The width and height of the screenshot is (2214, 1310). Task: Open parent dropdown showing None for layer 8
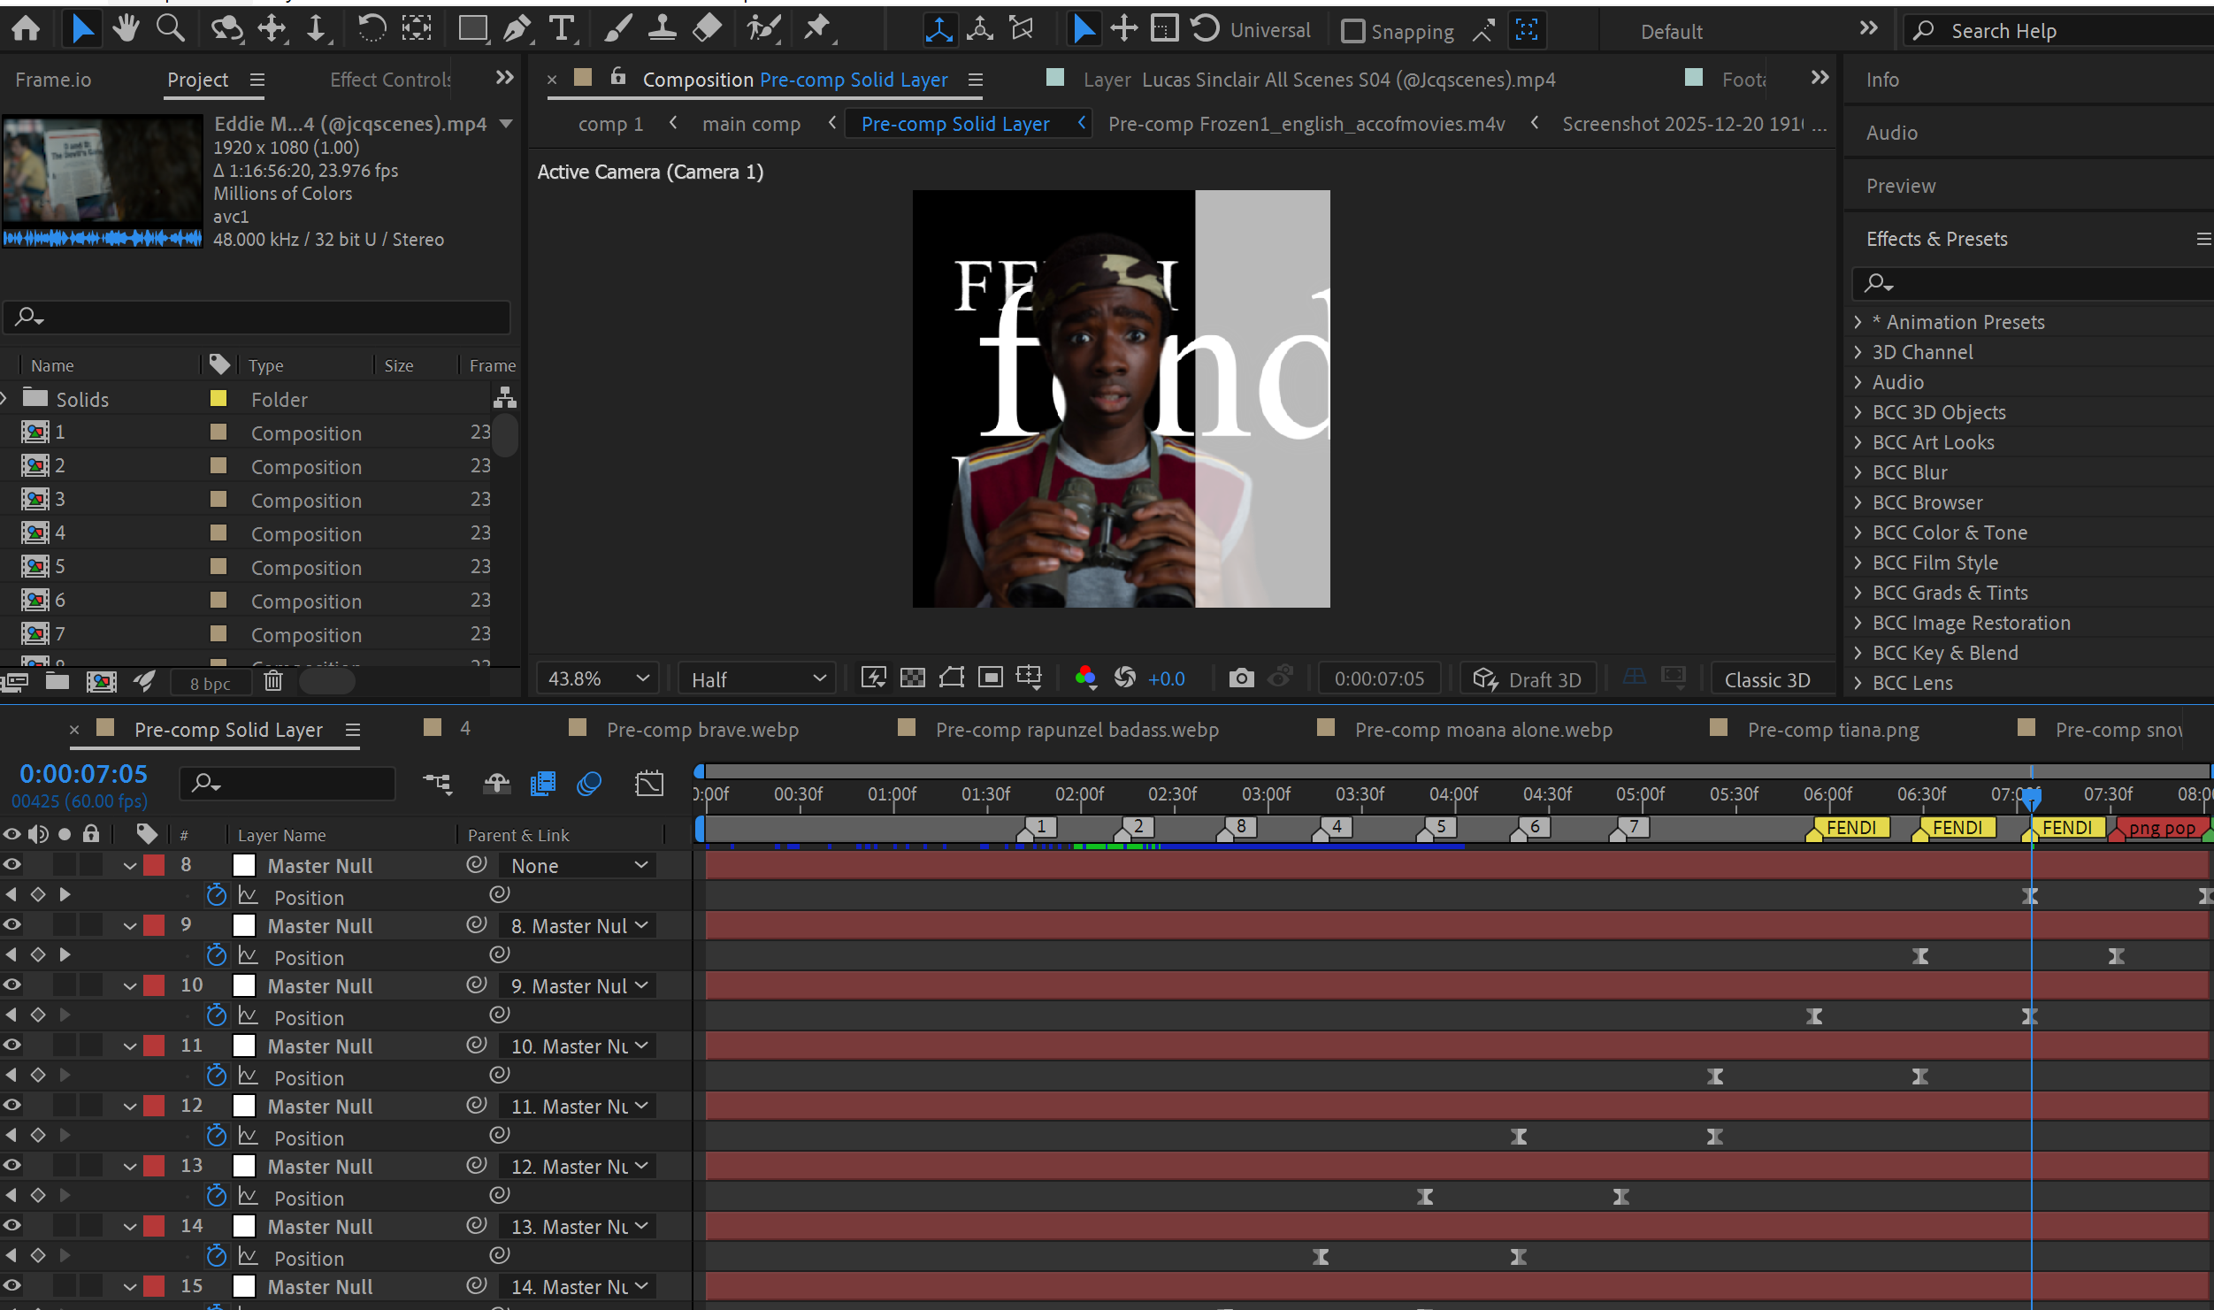(578, 866)
